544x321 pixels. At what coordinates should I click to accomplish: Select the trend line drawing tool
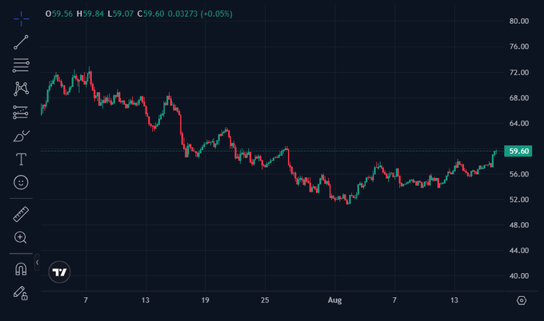[21, 42]
